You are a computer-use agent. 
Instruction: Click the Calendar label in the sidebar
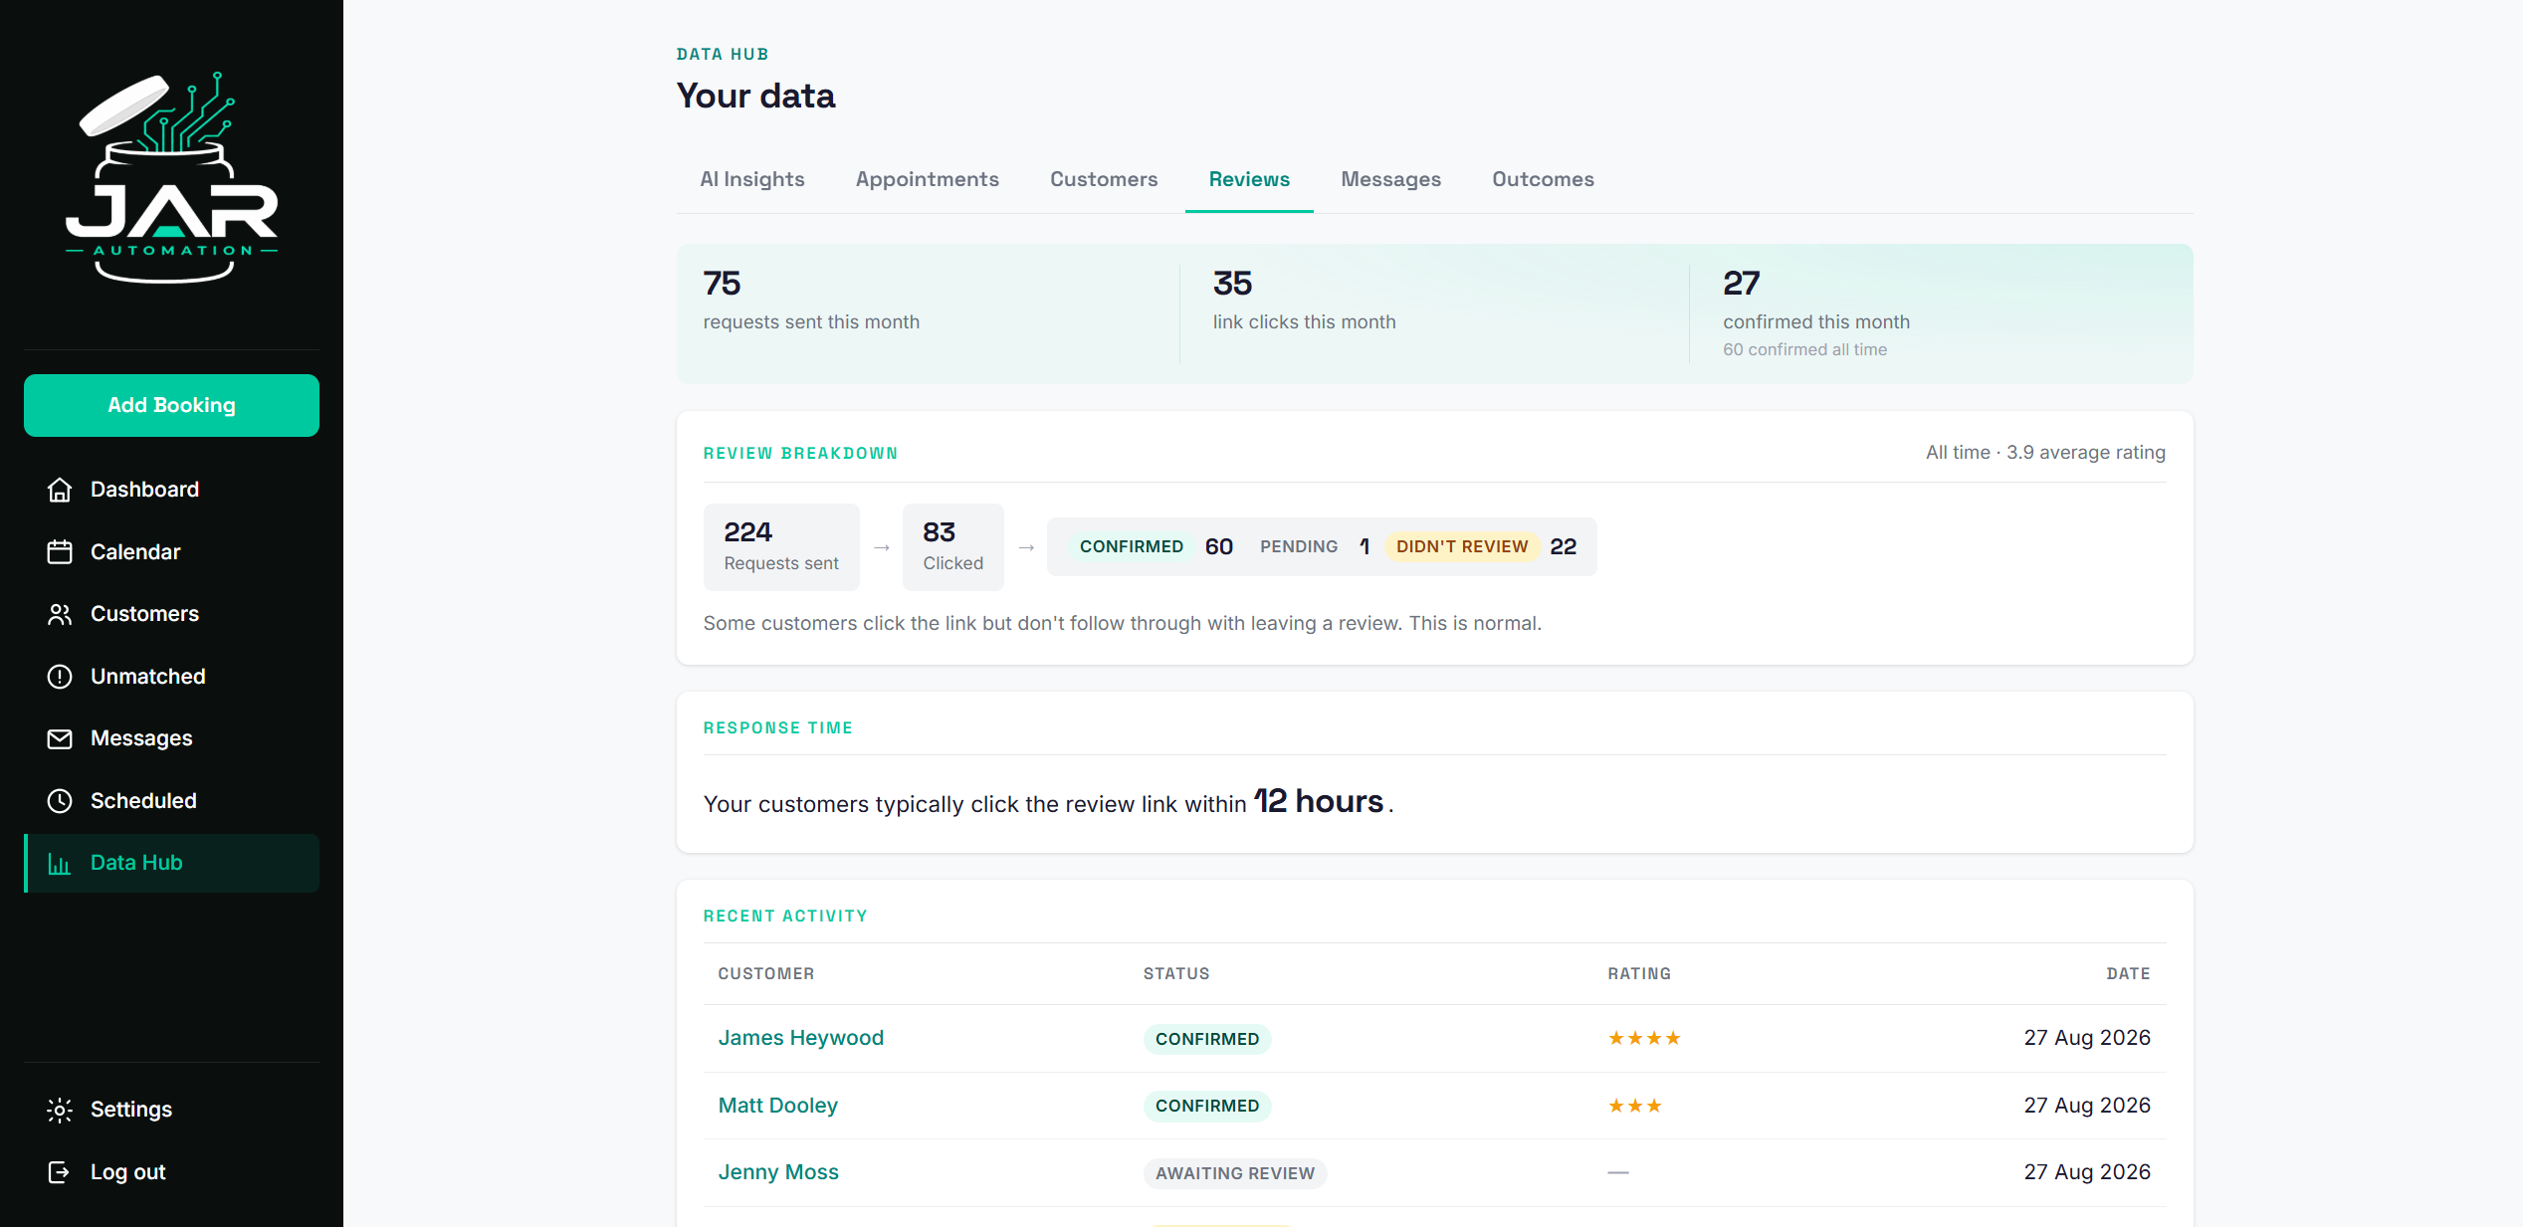point(135,552)
